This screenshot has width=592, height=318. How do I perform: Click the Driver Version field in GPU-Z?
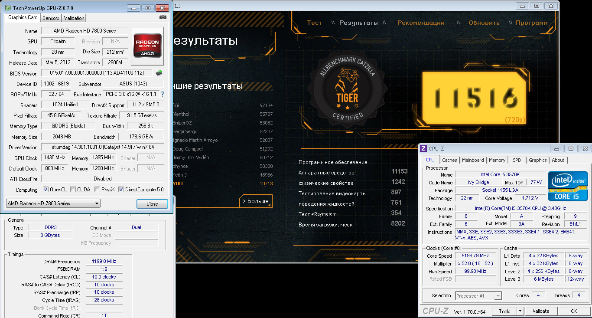102,148
